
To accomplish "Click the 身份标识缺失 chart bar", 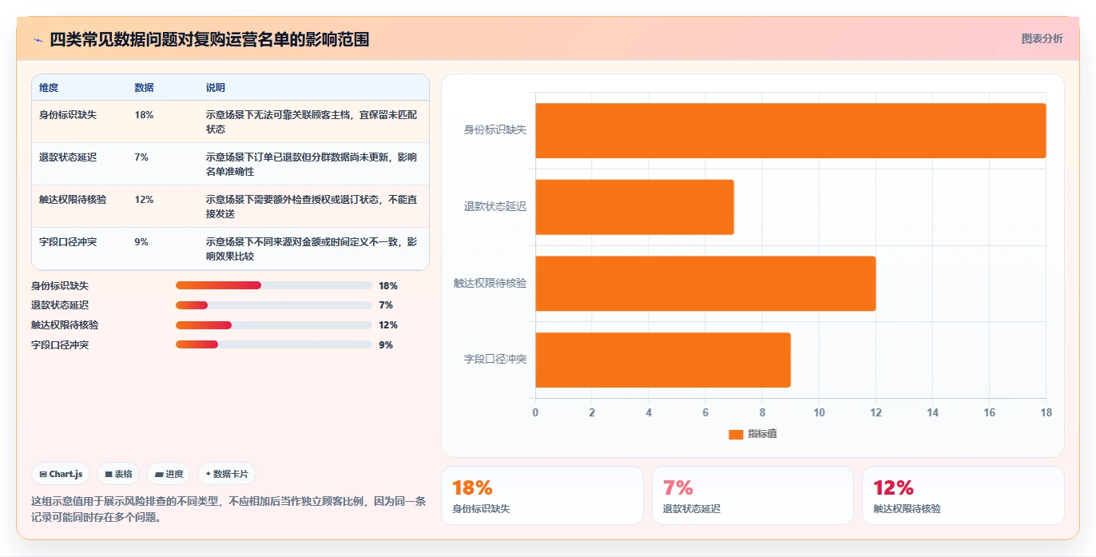I will coord(790,130).
